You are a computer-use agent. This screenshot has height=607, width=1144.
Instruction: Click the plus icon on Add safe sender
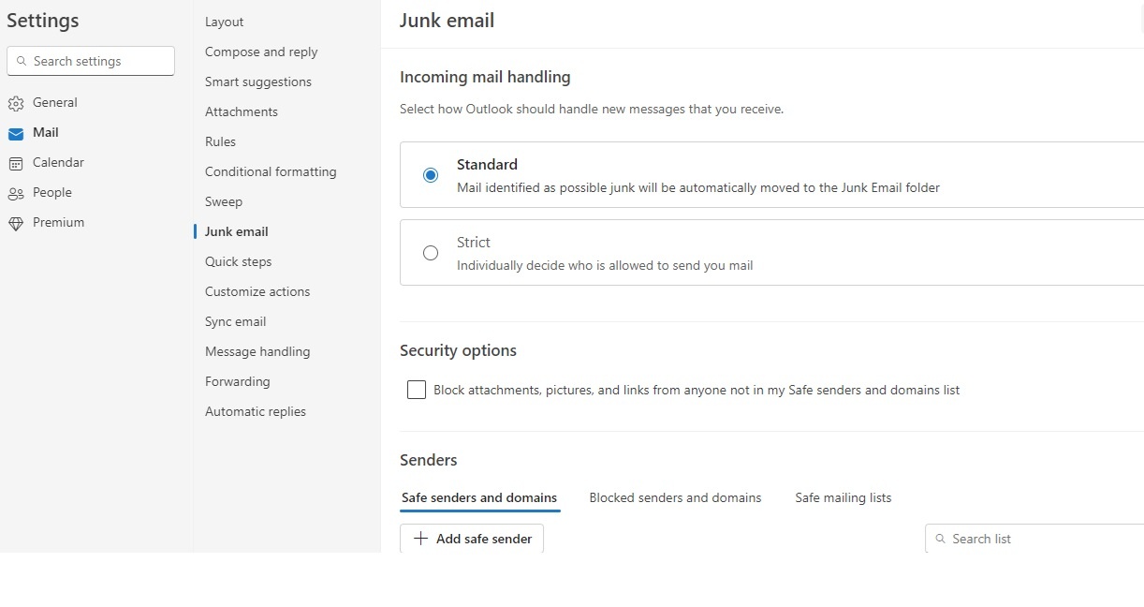[x=421, y=539]
